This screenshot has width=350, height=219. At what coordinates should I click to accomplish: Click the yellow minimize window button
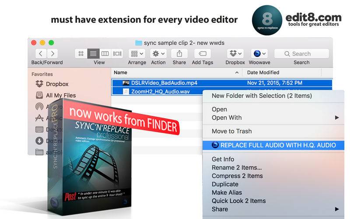(42, 42)
